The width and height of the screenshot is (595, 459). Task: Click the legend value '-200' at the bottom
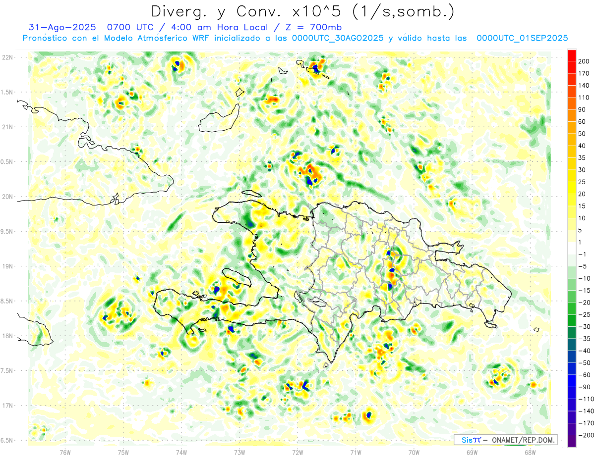point(586,436)
